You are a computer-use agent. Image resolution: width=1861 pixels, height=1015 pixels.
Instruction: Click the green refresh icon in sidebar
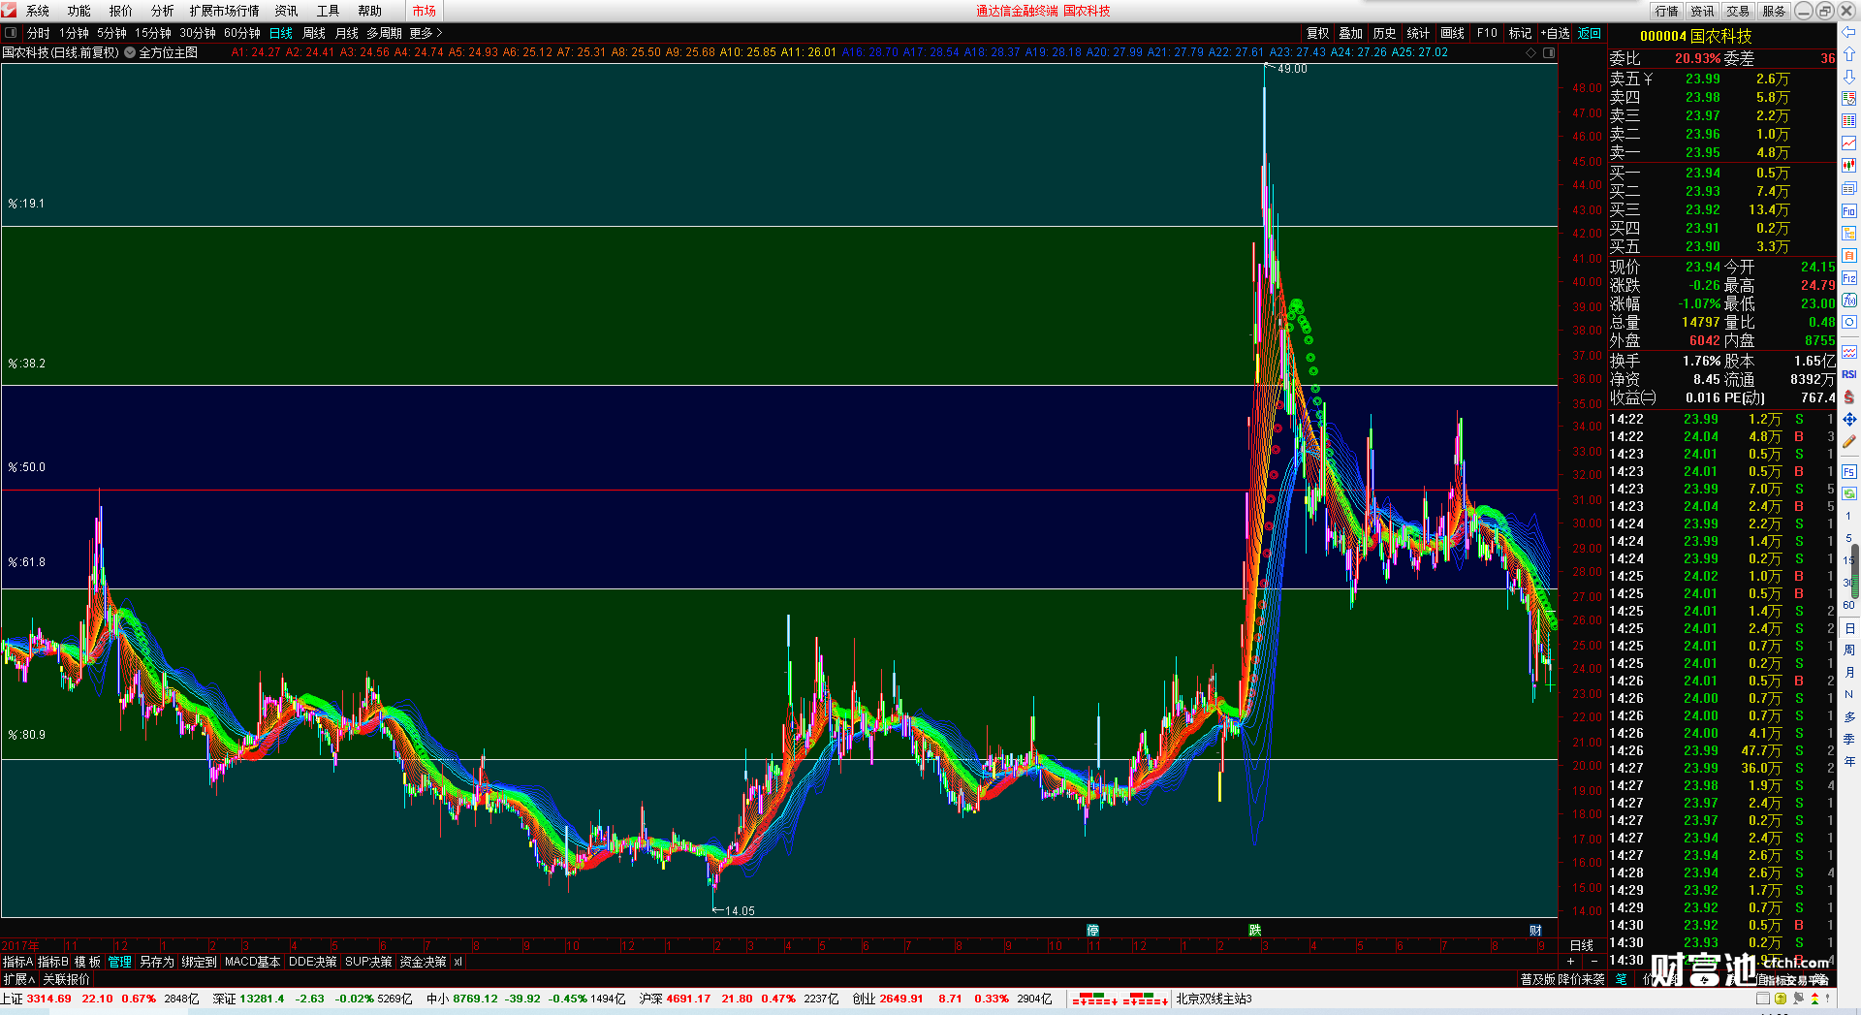click(x=1849, y=493)
